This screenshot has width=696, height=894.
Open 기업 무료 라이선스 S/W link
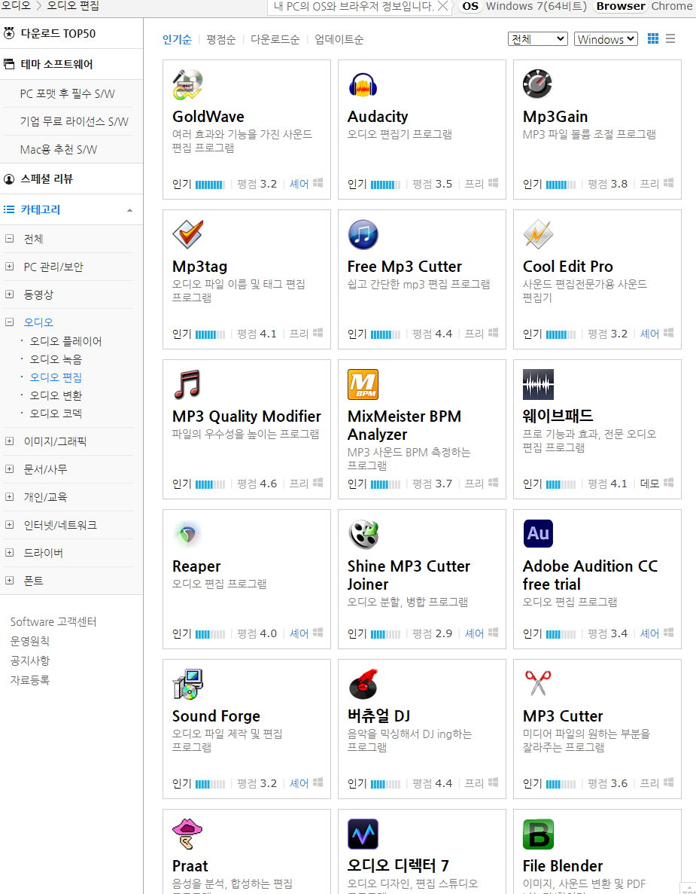(74, 121)
